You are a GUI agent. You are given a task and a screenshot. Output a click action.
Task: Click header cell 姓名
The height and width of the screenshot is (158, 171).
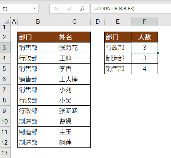coord(74,37)
